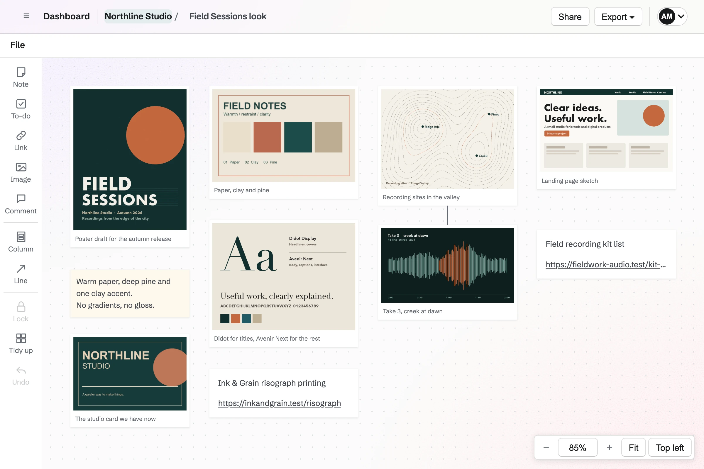Select the clay swatch in Field Notes
Image resolution: width=704 pixels, height=469 pixels.
(267, 137)
